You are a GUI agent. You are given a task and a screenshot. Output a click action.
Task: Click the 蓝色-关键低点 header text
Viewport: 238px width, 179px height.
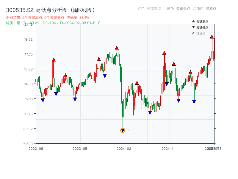click(x=178, y=9)
